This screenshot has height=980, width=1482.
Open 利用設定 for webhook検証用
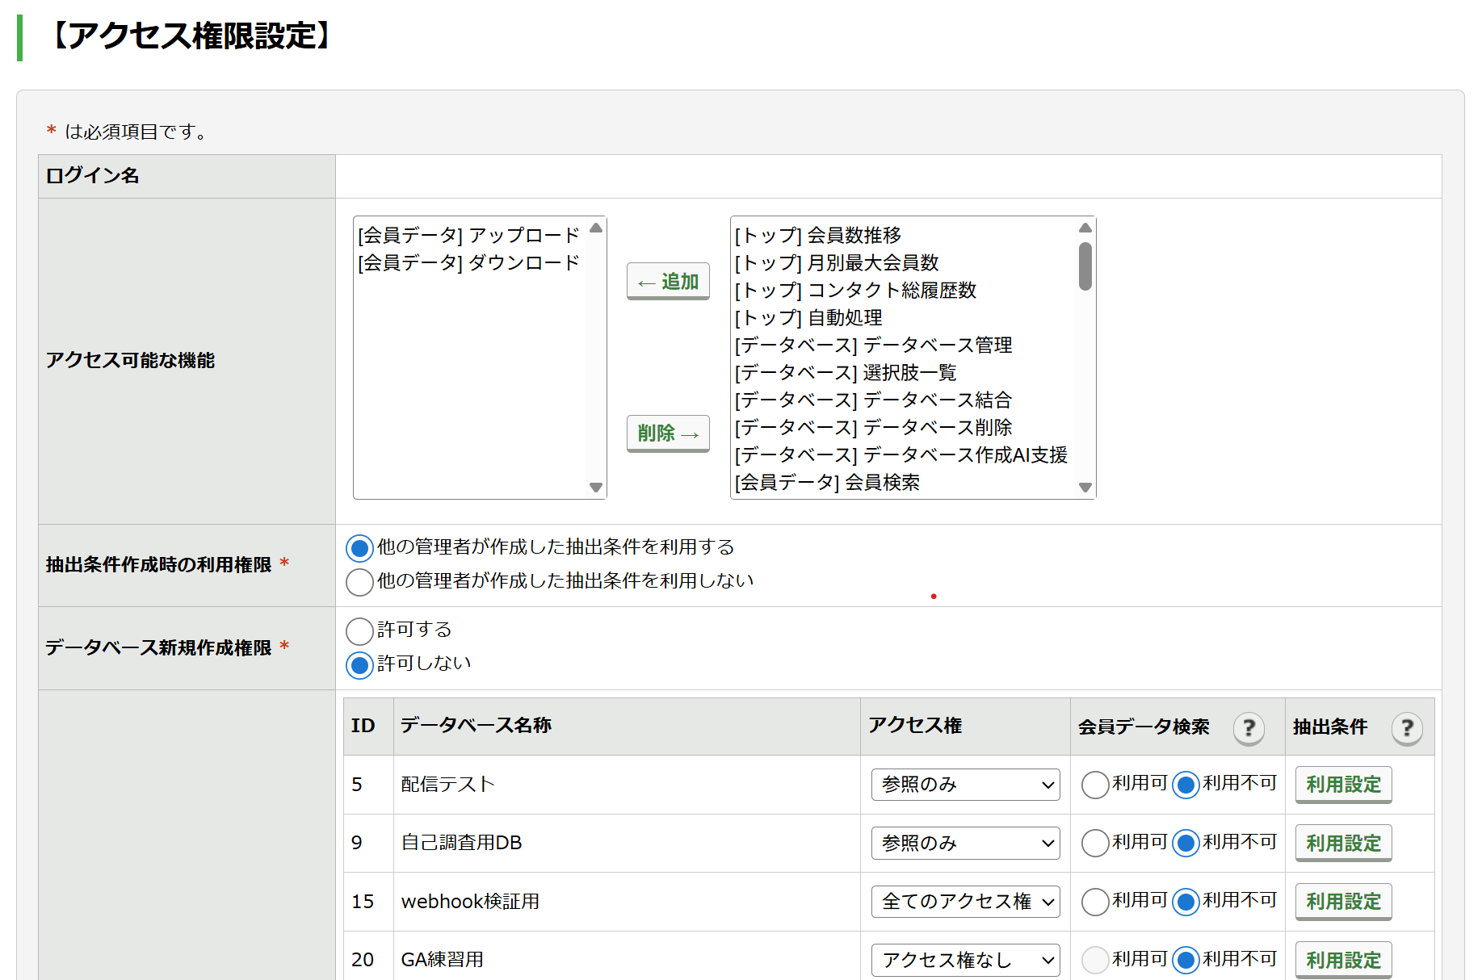click(x=1343, y=902)
